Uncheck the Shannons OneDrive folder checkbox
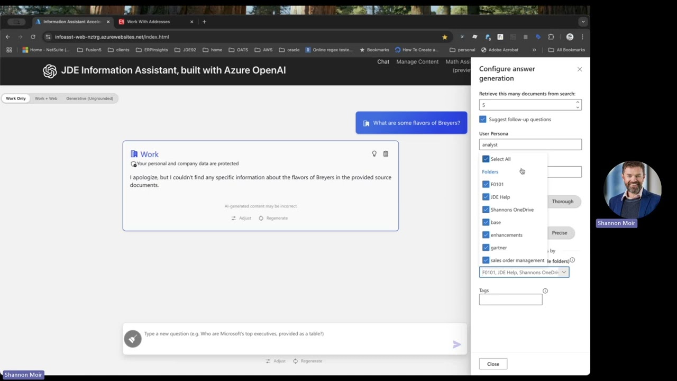 [x=486, y=210]
